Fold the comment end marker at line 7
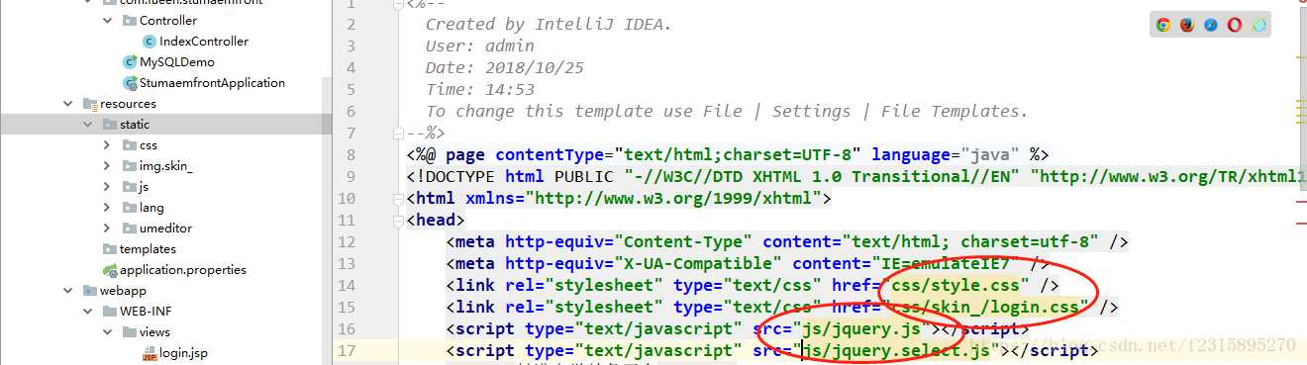 397,133
